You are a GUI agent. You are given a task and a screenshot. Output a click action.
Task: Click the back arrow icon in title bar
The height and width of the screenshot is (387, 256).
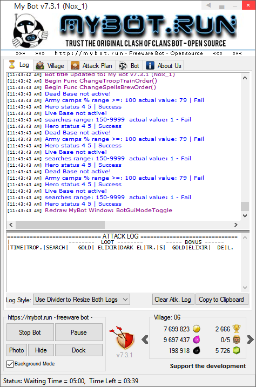click(208, 5)
